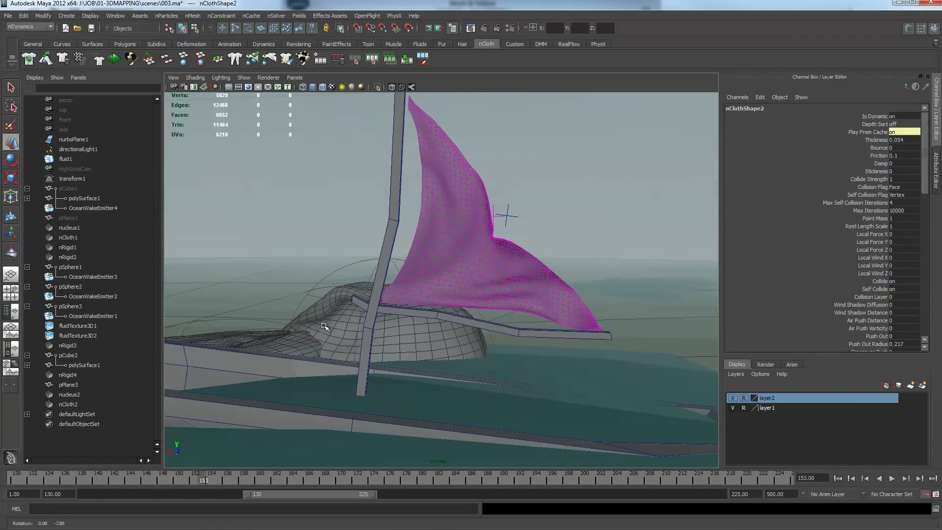
Task: Toggle the R render box of layer1
Action: [x=743, y=408]
